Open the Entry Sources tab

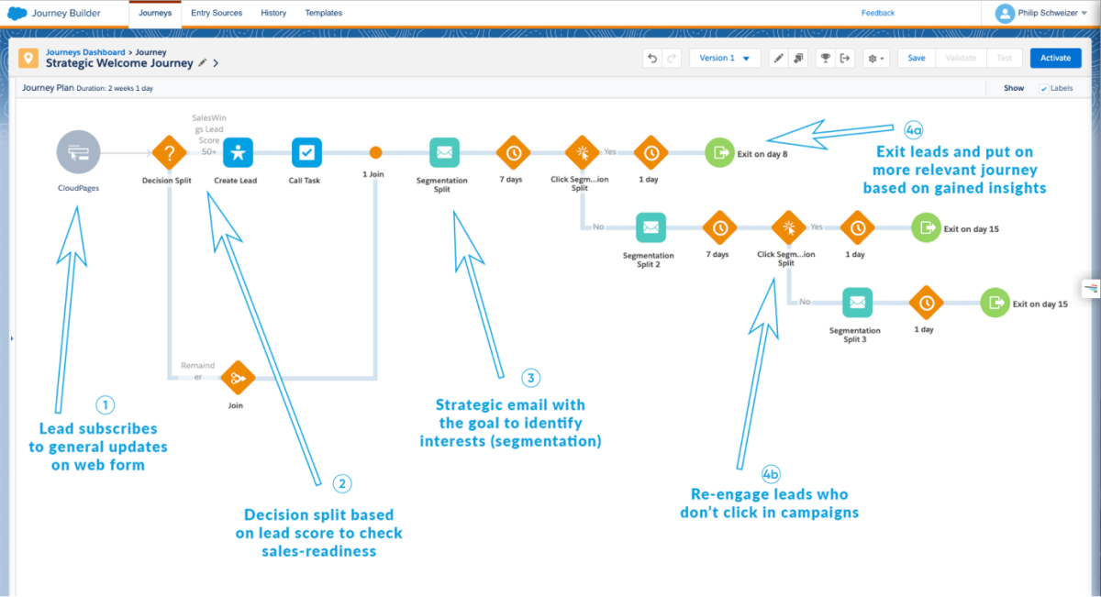tap(217, 13)
